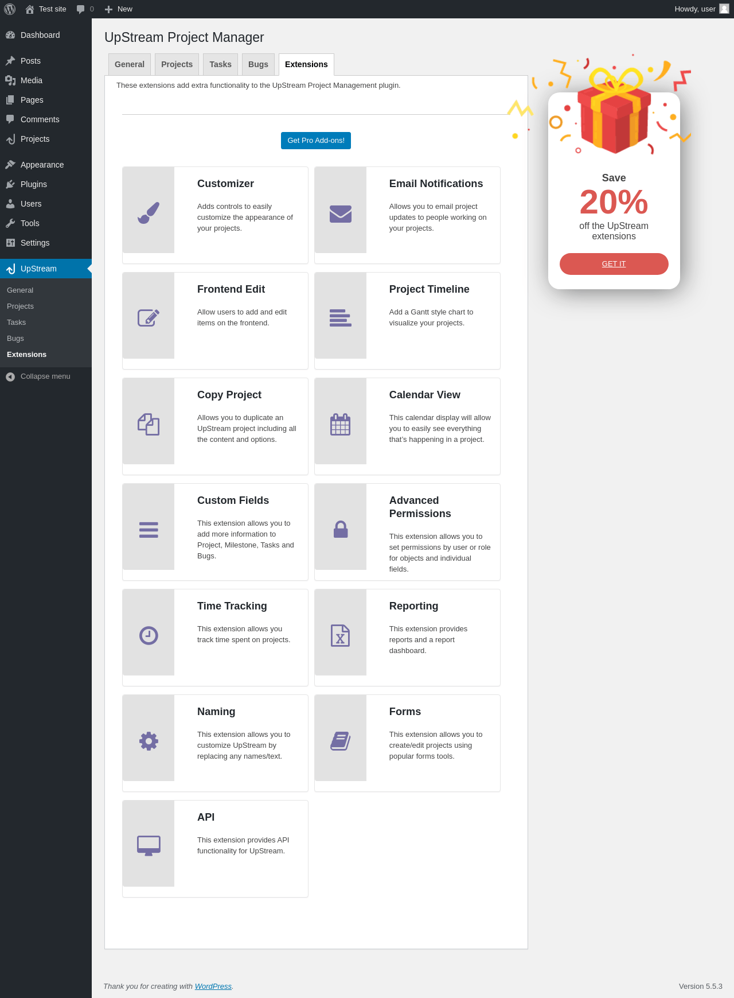Open Appearance in the admin sidebar
The width and height of the screenshot is (734, 998).
point(46,165)
